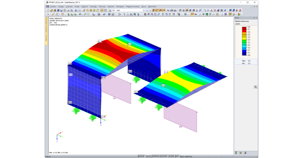Click DXF in the status bar
303x158 pixels.
[x=177, y=156]
